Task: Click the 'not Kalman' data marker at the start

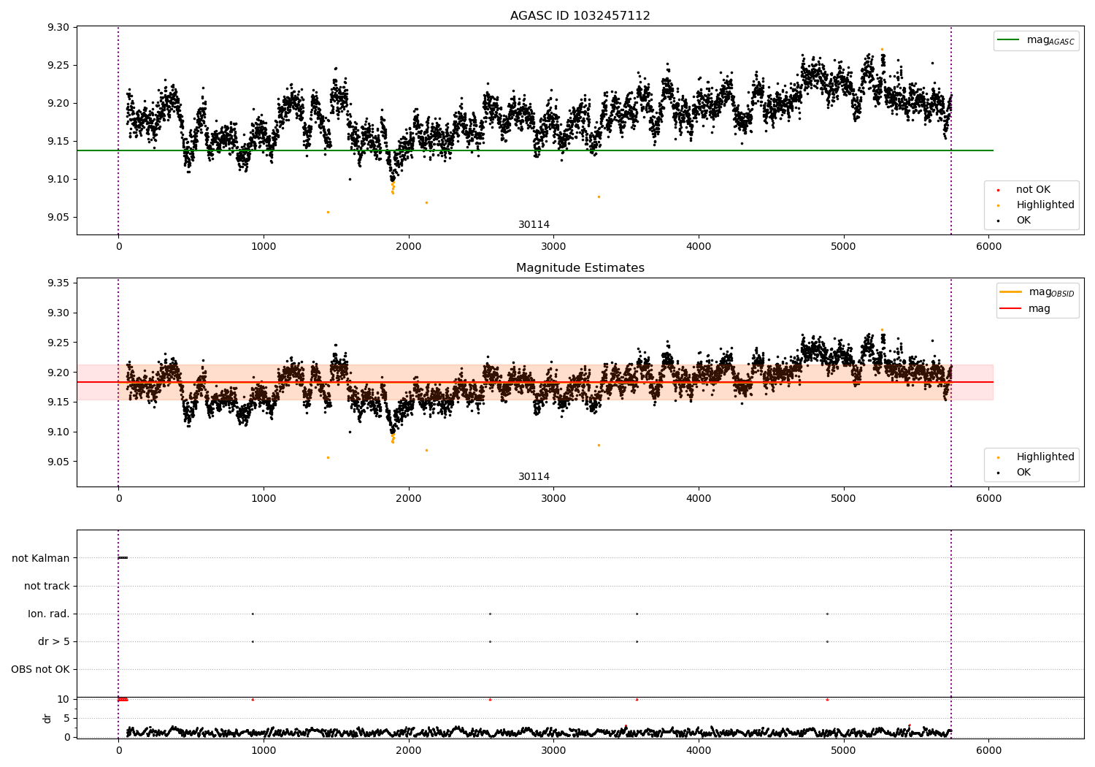Action: (x=123, y=558)
